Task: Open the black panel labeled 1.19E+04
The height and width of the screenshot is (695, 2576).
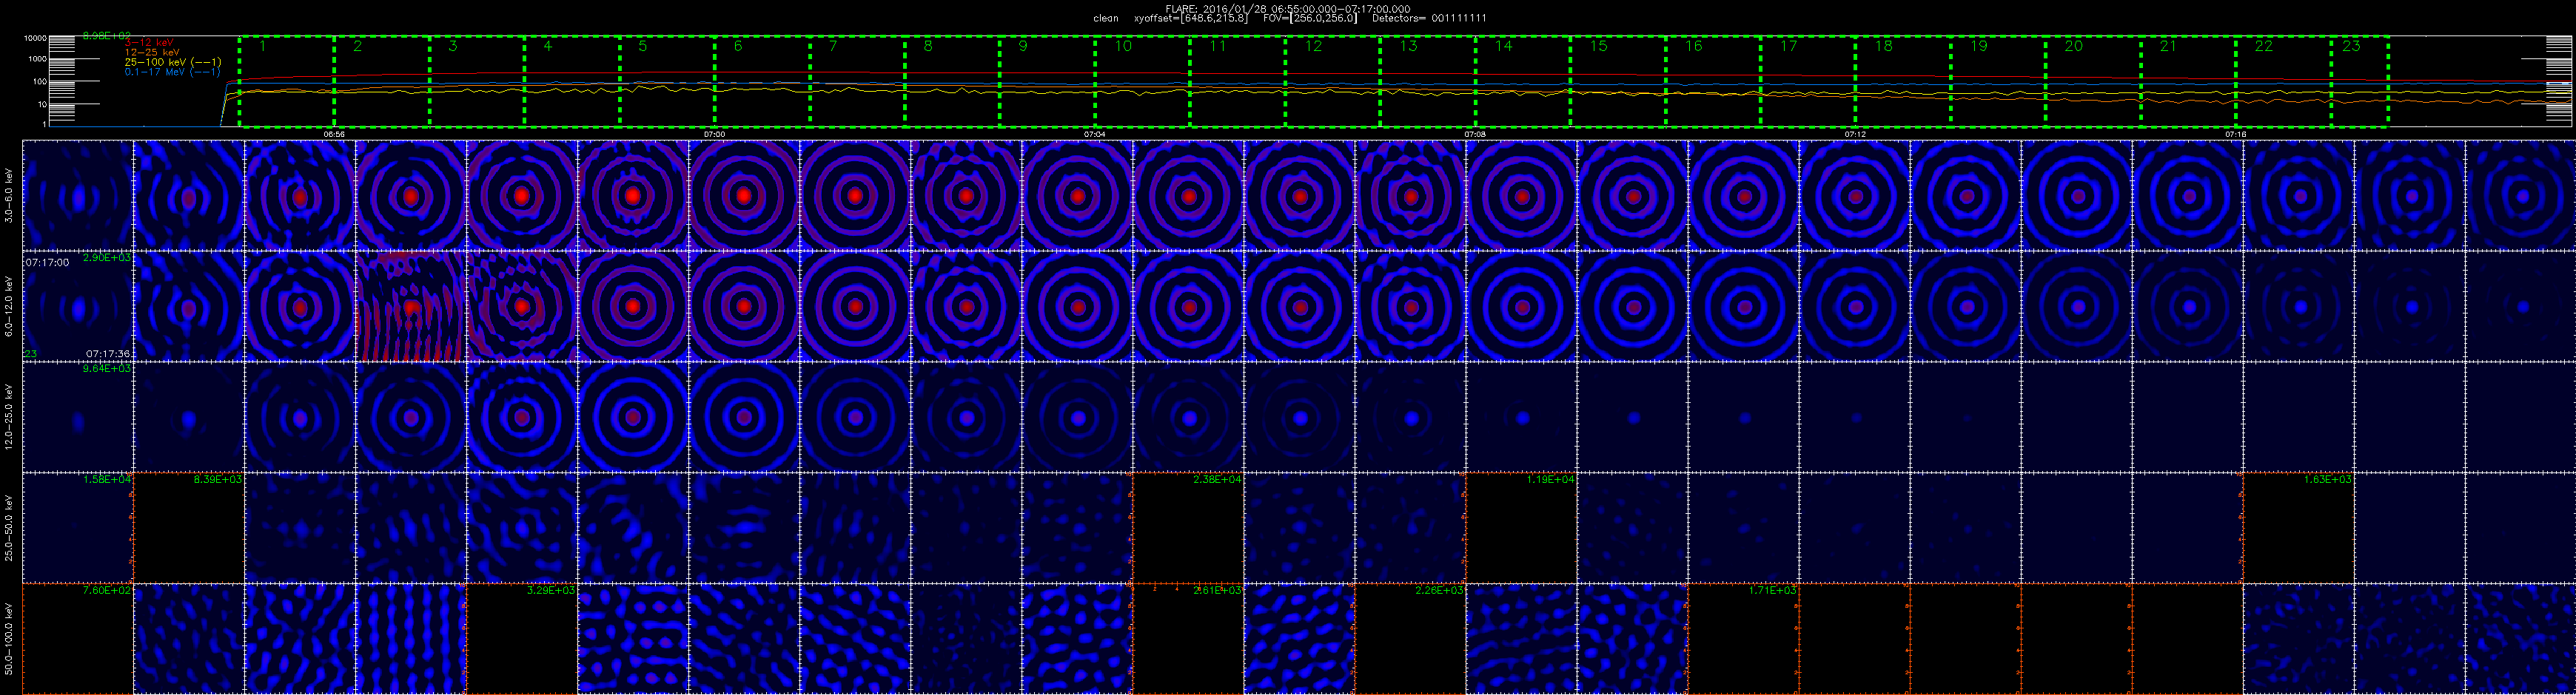Action: tap(1522, 527)
